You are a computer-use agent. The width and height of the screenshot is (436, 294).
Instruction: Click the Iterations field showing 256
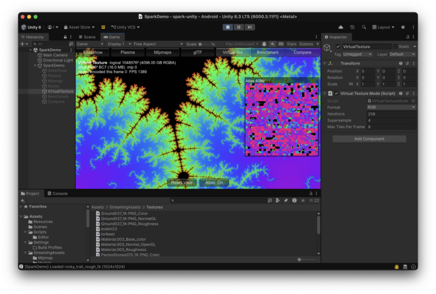tap(391, 114)
